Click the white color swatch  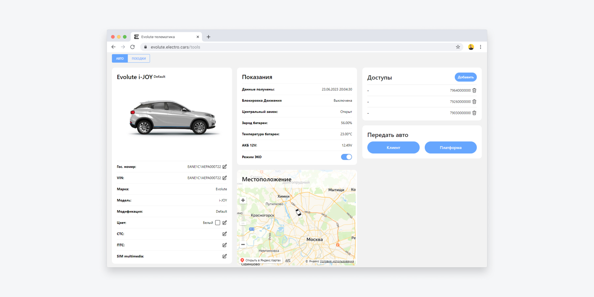217,223
